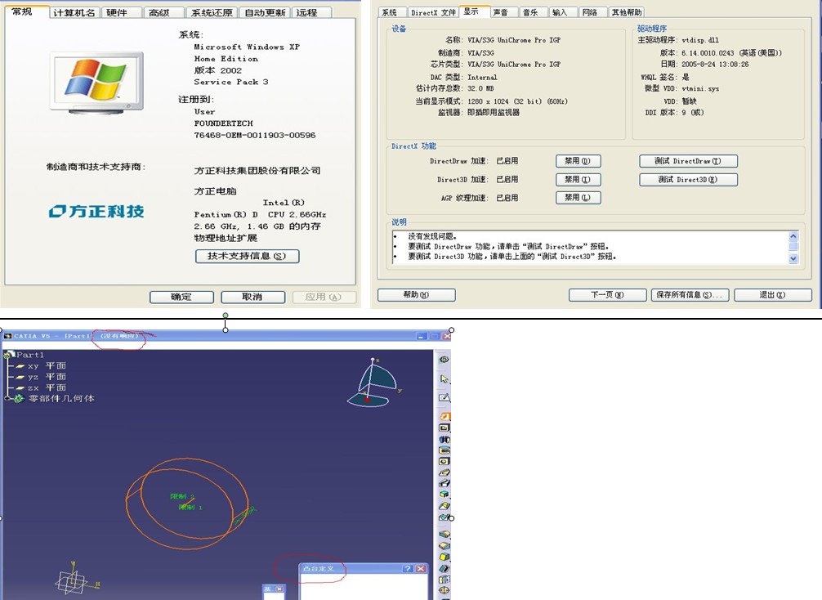The width and height of the screenshot is (822, 600).
Task: Activate the orange Pad tool in CATIA
Action: [x=444, y=416]
